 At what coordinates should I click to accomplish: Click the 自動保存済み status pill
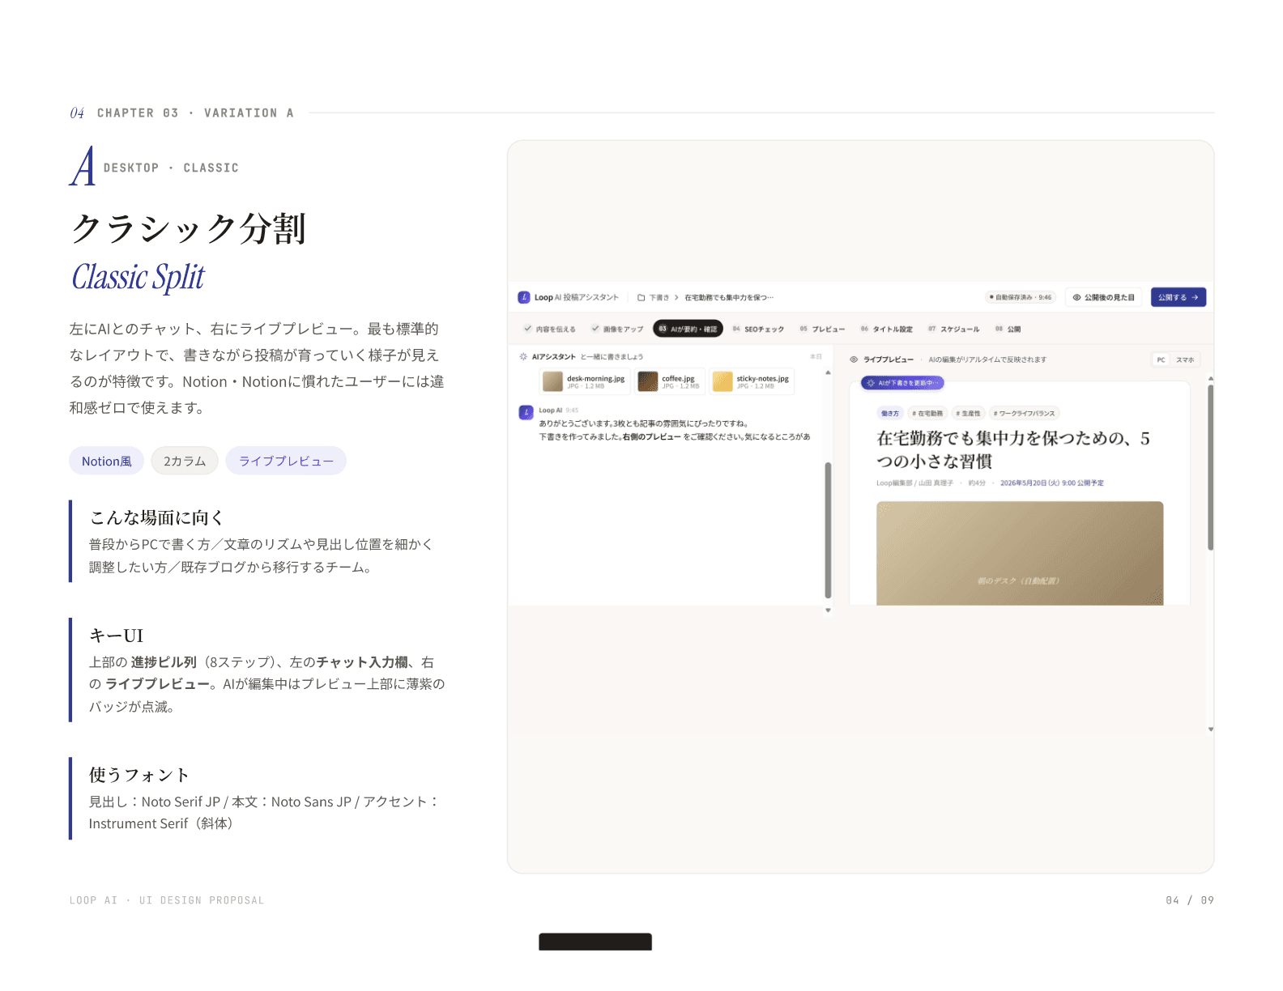point(1021,297)
